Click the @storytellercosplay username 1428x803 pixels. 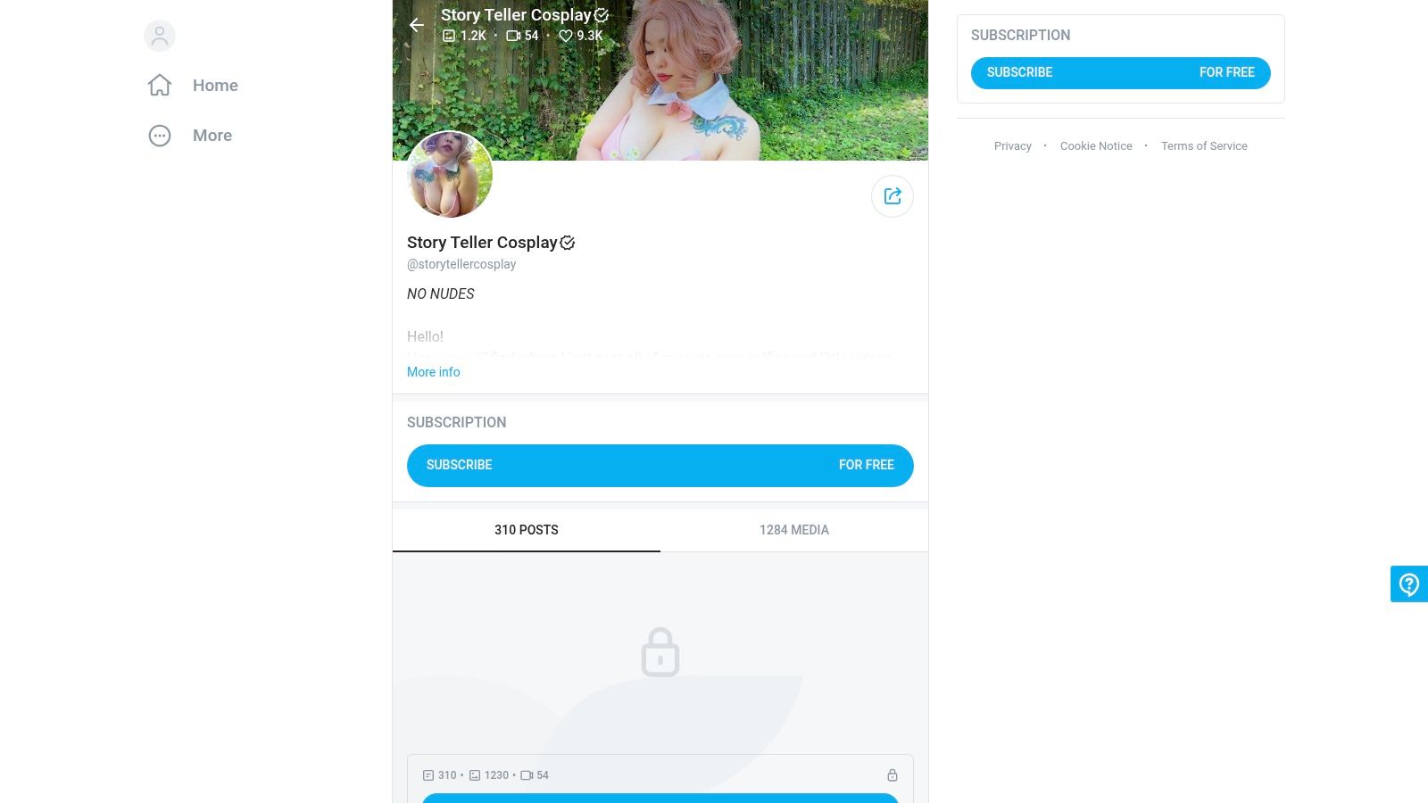pyautogui.click(x=461, y=264)
